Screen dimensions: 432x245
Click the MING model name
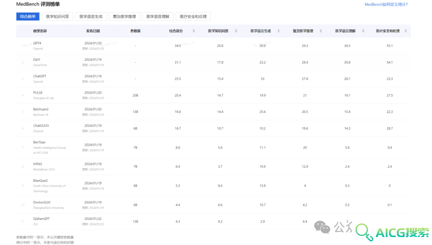38,164
